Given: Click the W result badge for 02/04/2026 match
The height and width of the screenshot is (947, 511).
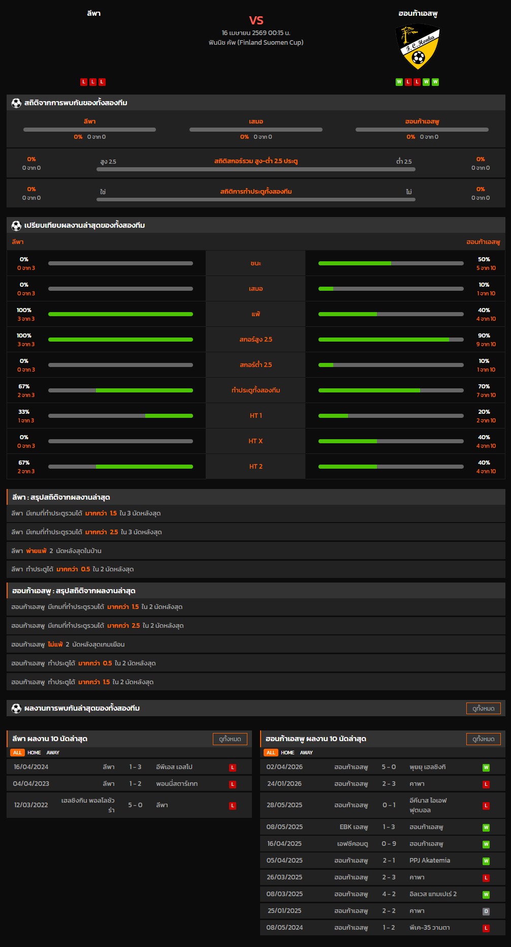Looking at the screenshot, I should pyautogui.click(x=486, y=768).
